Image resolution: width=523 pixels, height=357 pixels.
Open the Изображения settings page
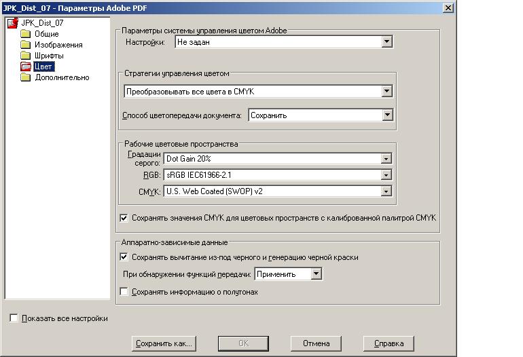tap(58, 45)
